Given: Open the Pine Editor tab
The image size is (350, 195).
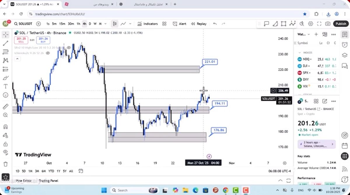Looking at the screenshot, I should [x=24, y=181].
